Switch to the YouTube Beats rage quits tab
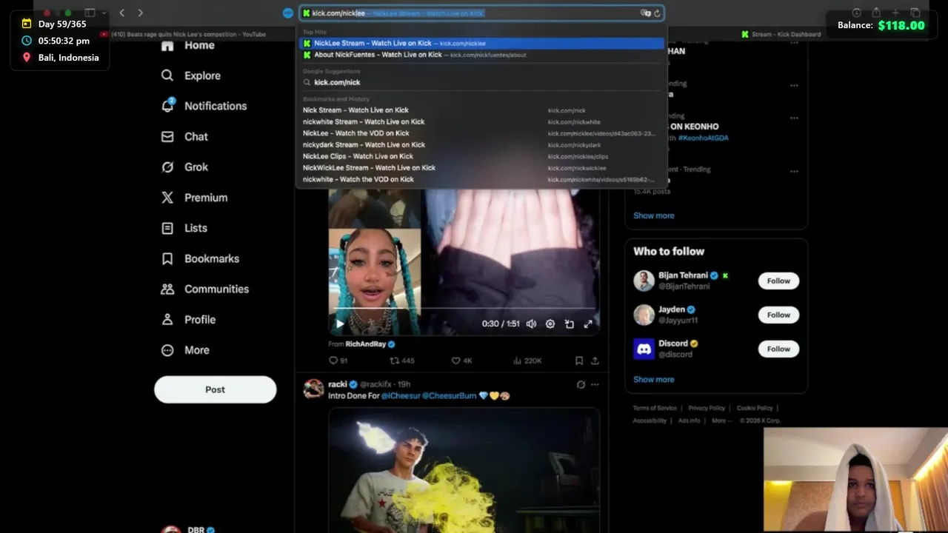This screenshot has height=533, width=948. [184, 34]
